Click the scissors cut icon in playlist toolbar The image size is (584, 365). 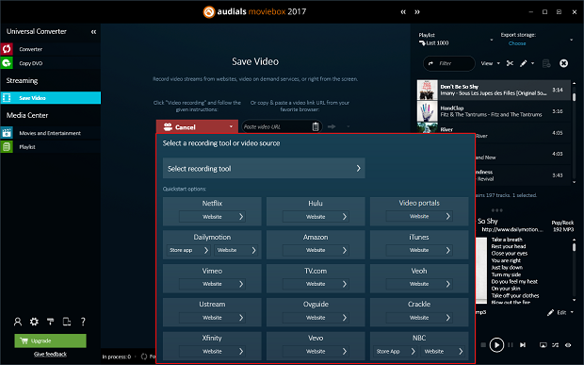click(510, 63)
